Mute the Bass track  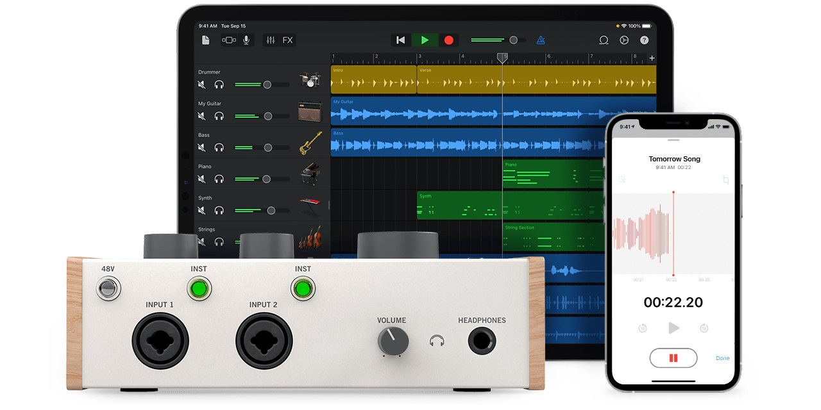(201, 147)
